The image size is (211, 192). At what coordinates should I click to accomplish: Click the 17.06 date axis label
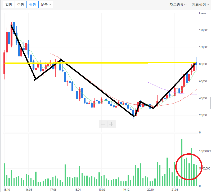(x=53, y=190)
